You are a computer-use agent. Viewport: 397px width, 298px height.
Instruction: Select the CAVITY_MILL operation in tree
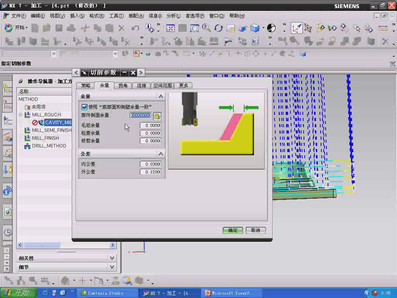[x=58, y=122]
